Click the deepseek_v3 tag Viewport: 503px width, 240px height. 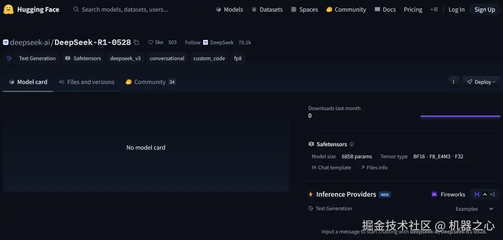click(125, 58)
